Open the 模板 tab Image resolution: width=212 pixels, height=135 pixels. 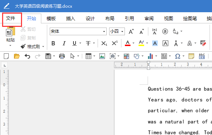coord(51,18)
